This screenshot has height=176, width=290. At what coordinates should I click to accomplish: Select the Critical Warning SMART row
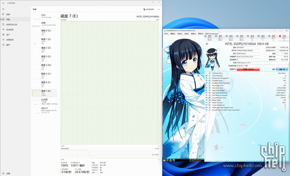pos(247,76)
